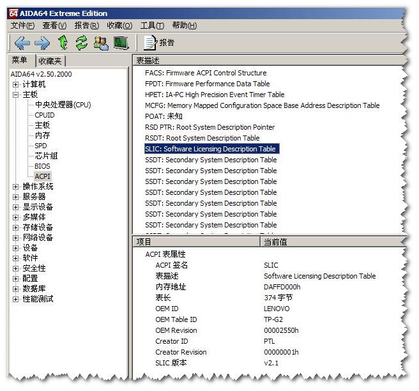Screen dimensions: 419x391
Task: Expand the 配置 tree node
Action: [x=15, y=279]
